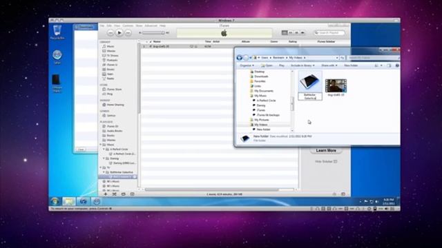442x248 pixels.
Task: Click the iTunes next track button
Action: 128,33
